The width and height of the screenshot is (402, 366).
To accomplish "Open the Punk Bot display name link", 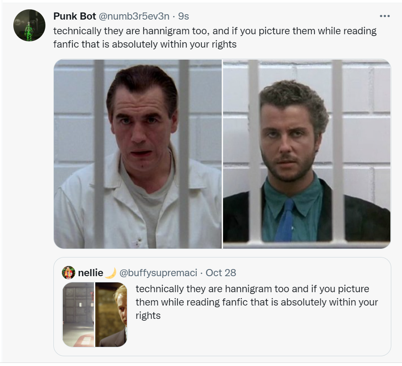I will pos(75,16).
